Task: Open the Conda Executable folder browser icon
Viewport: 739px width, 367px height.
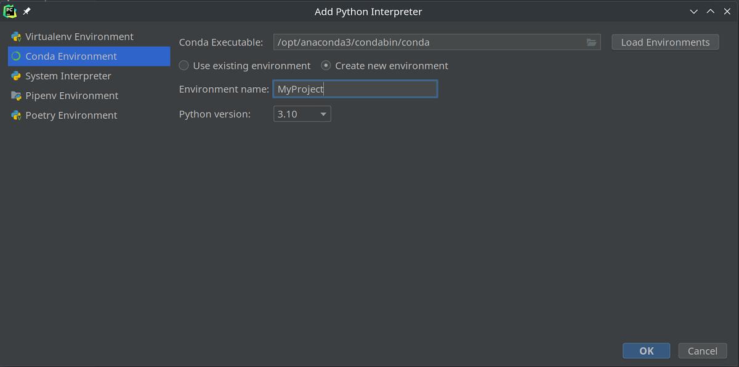Action: 591,42
